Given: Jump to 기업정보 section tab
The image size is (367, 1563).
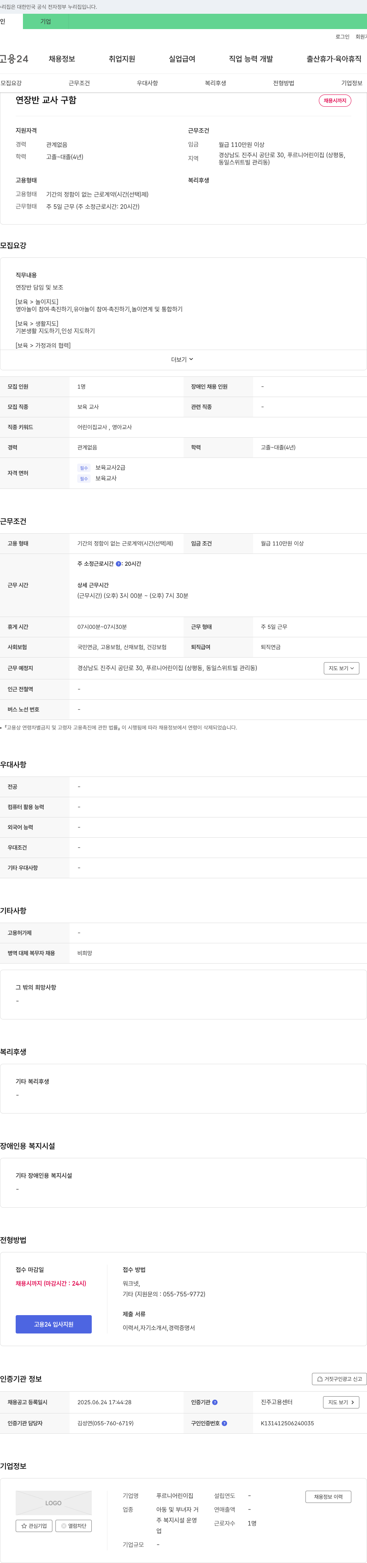Looking at the screenshot, I should pyautogui.click(x=352, y=83).
